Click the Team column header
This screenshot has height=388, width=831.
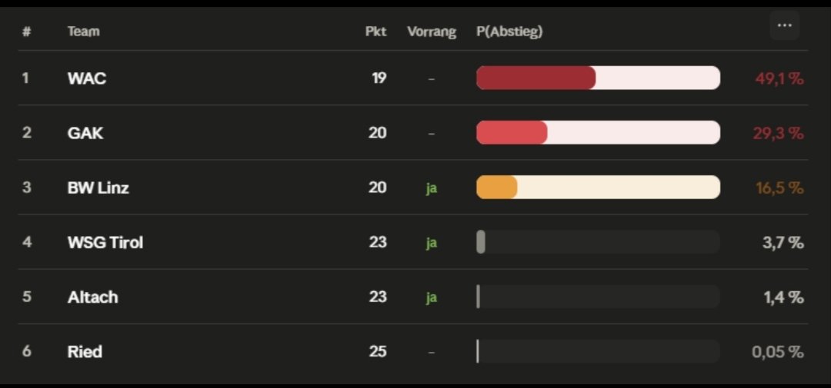click(83, 32)
